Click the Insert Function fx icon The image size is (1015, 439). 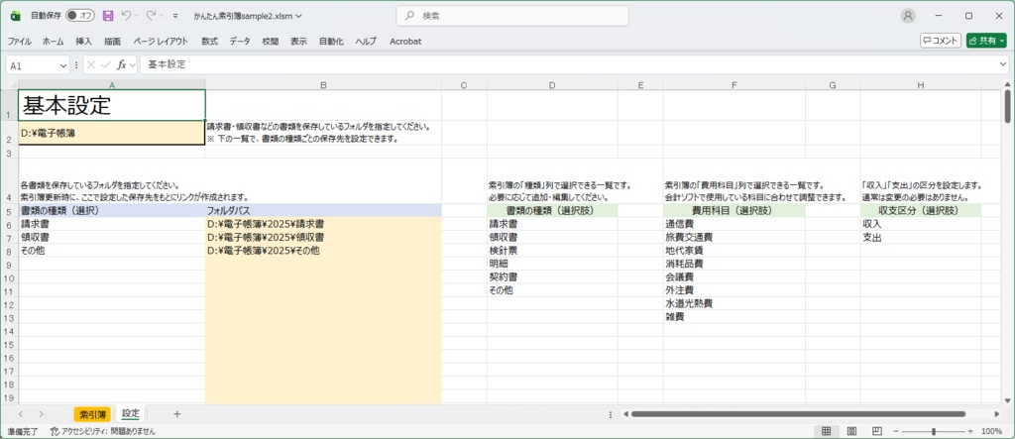[x=121, y=64]
